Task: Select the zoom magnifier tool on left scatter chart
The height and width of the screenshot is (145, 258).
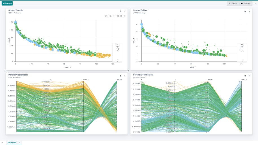Action: 110,16
